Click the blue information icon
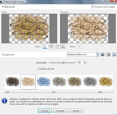Screen dimensions: 117x115 [4, 101]
